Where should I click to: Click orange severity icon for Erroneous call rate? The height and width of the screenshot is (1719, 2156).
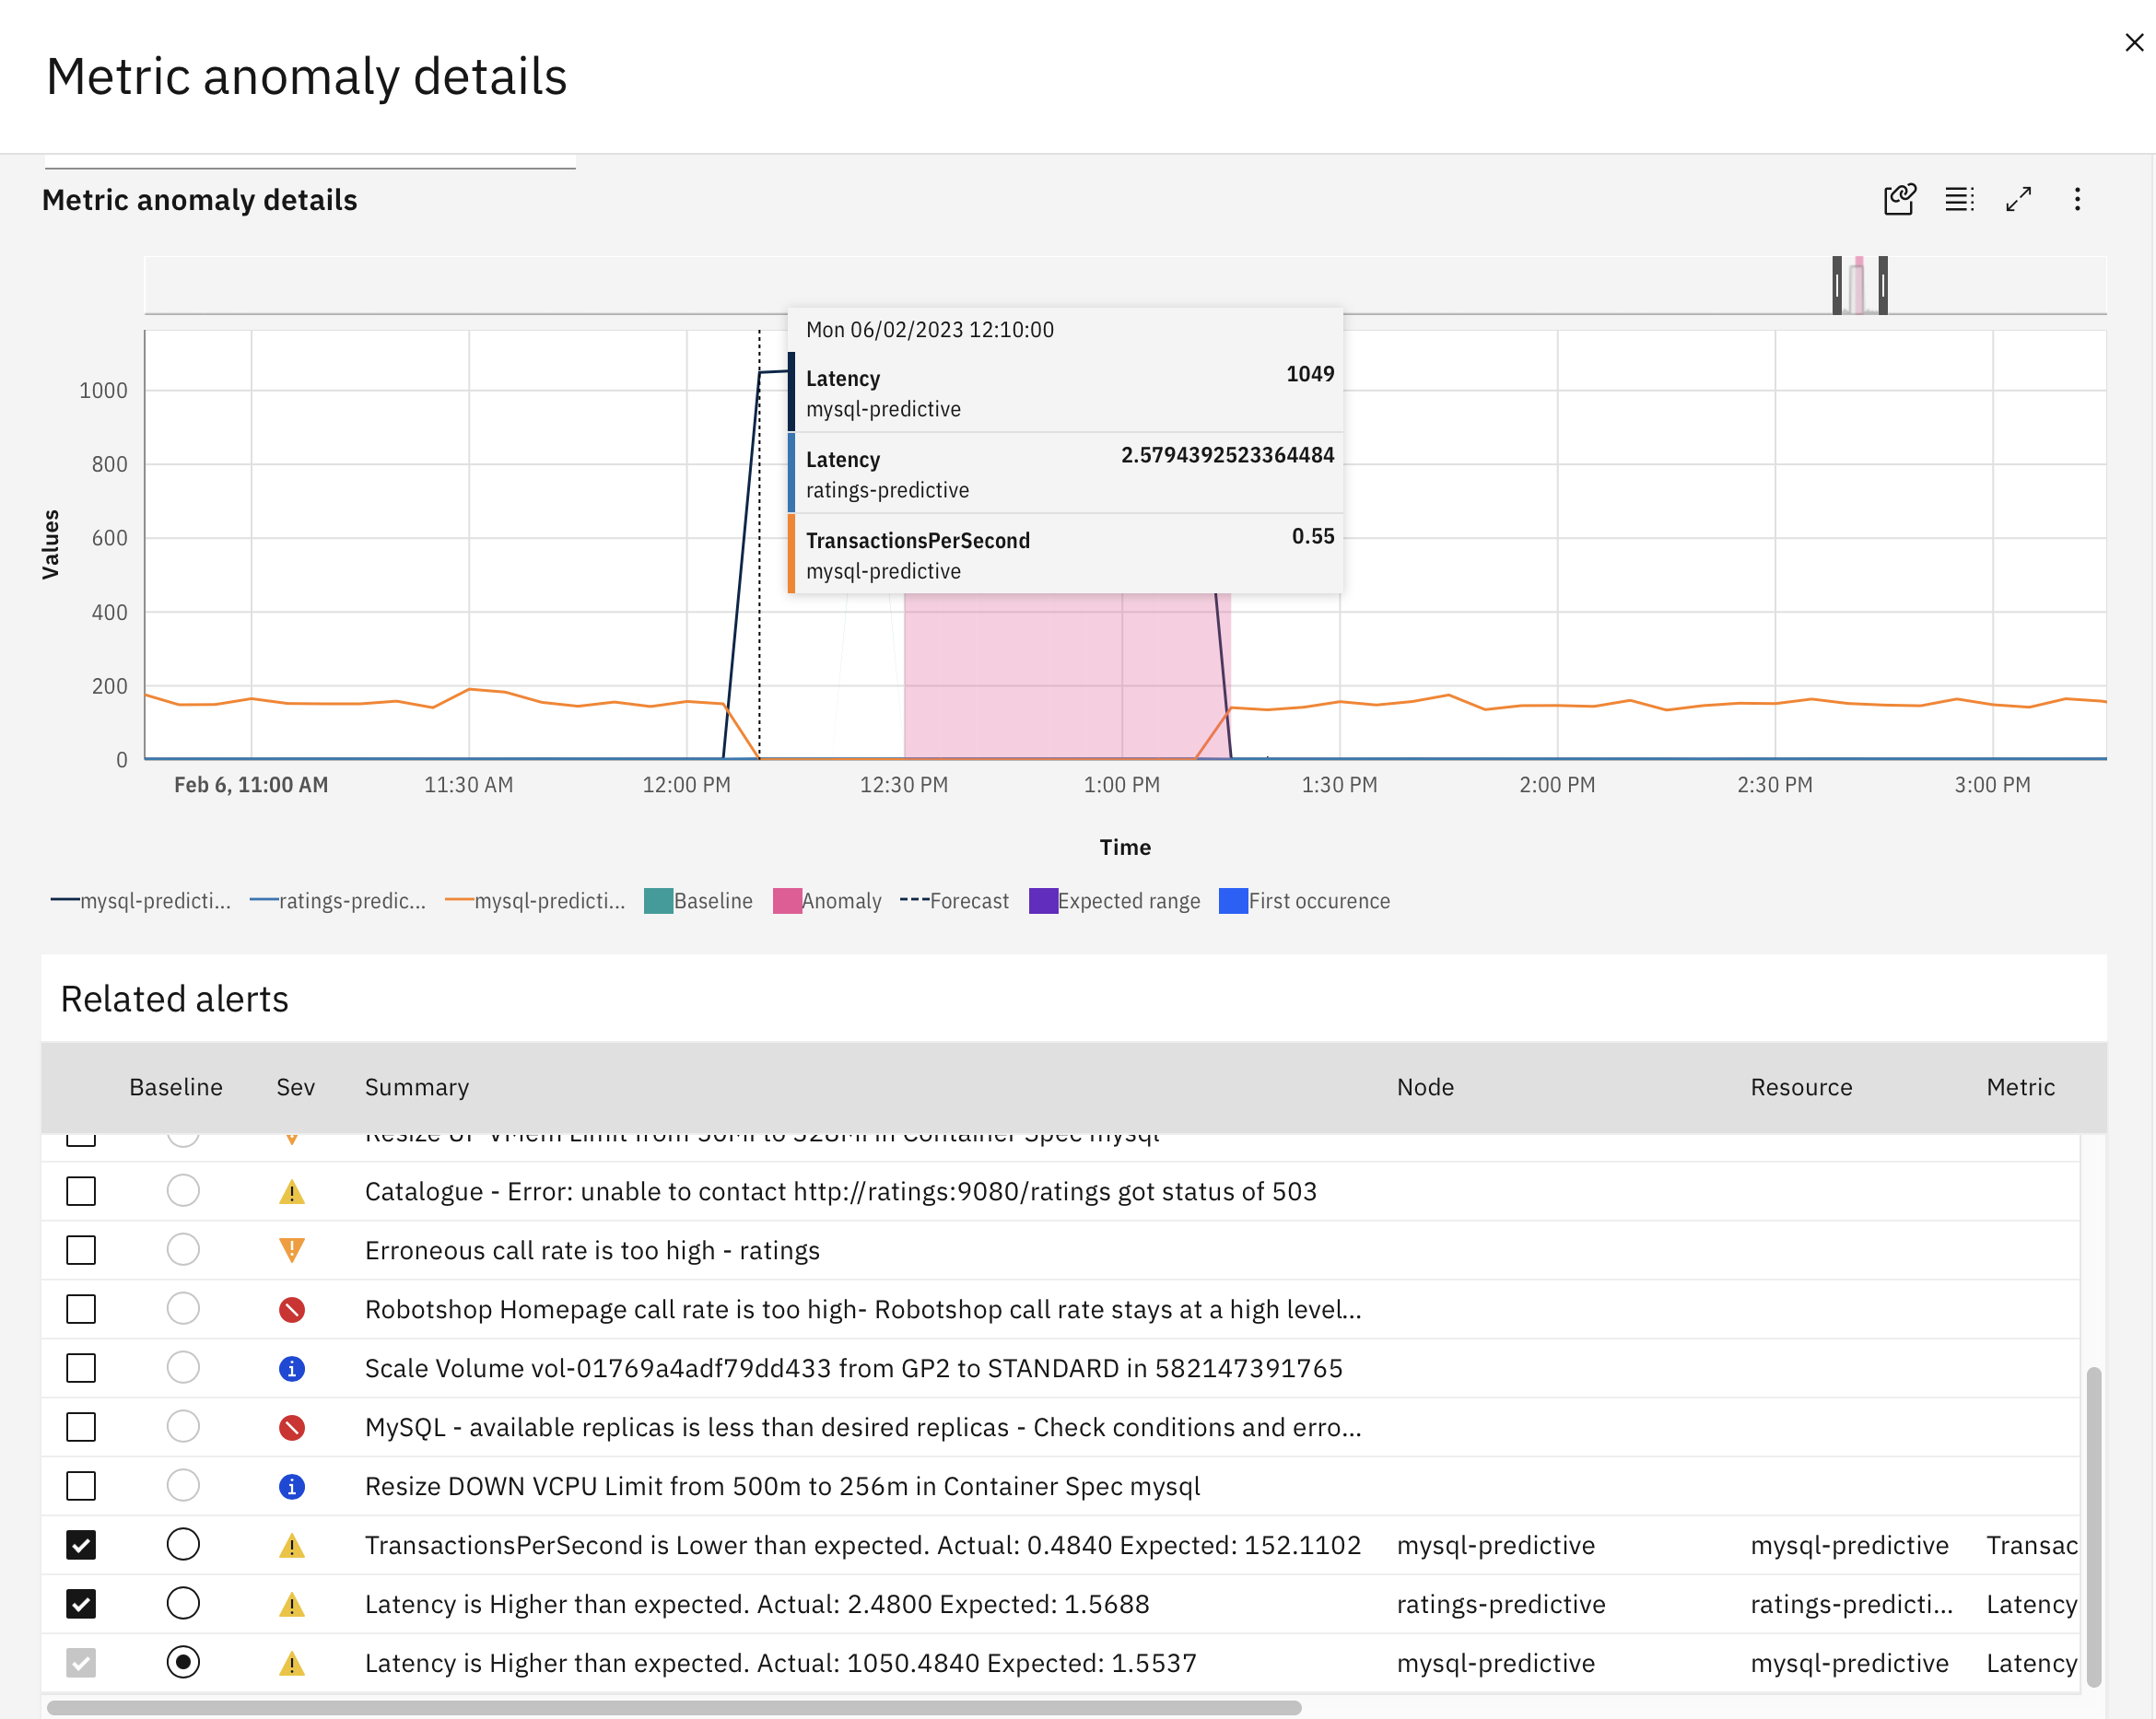tap(292, 1250)
